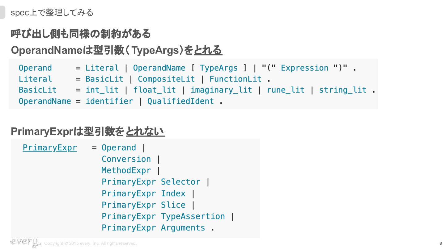Click the every logo in footer
The image size is (445, 250).
tap(25, 243)
